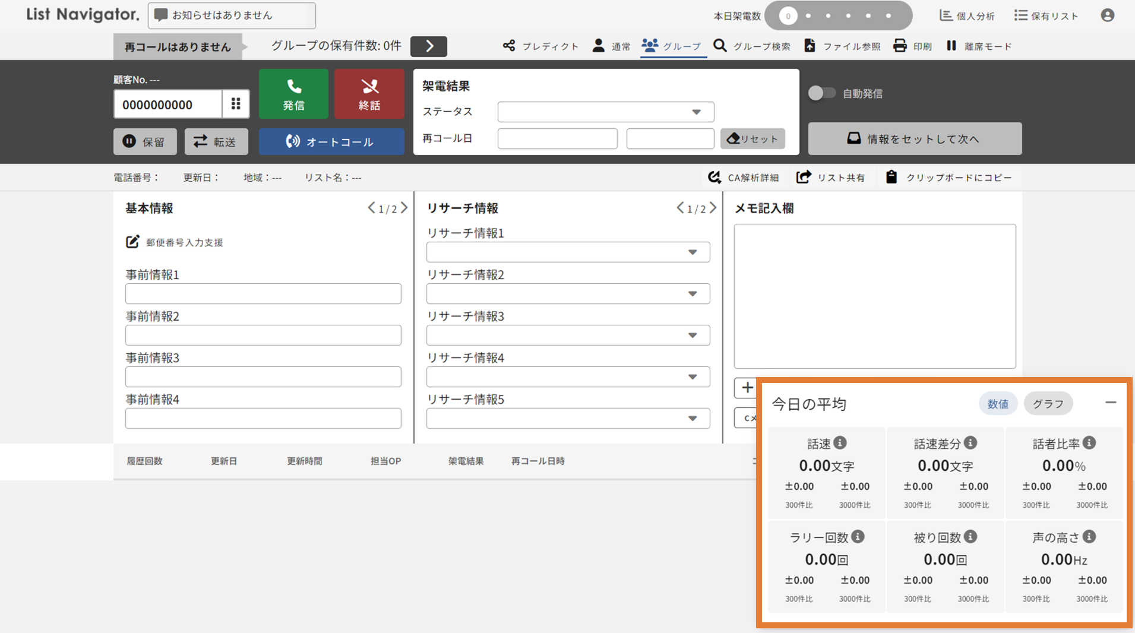Image resolution: width=1135 pixels, height=633 pixels.
Task: Open the dial pad keypad icon
Action: (236, 104)
